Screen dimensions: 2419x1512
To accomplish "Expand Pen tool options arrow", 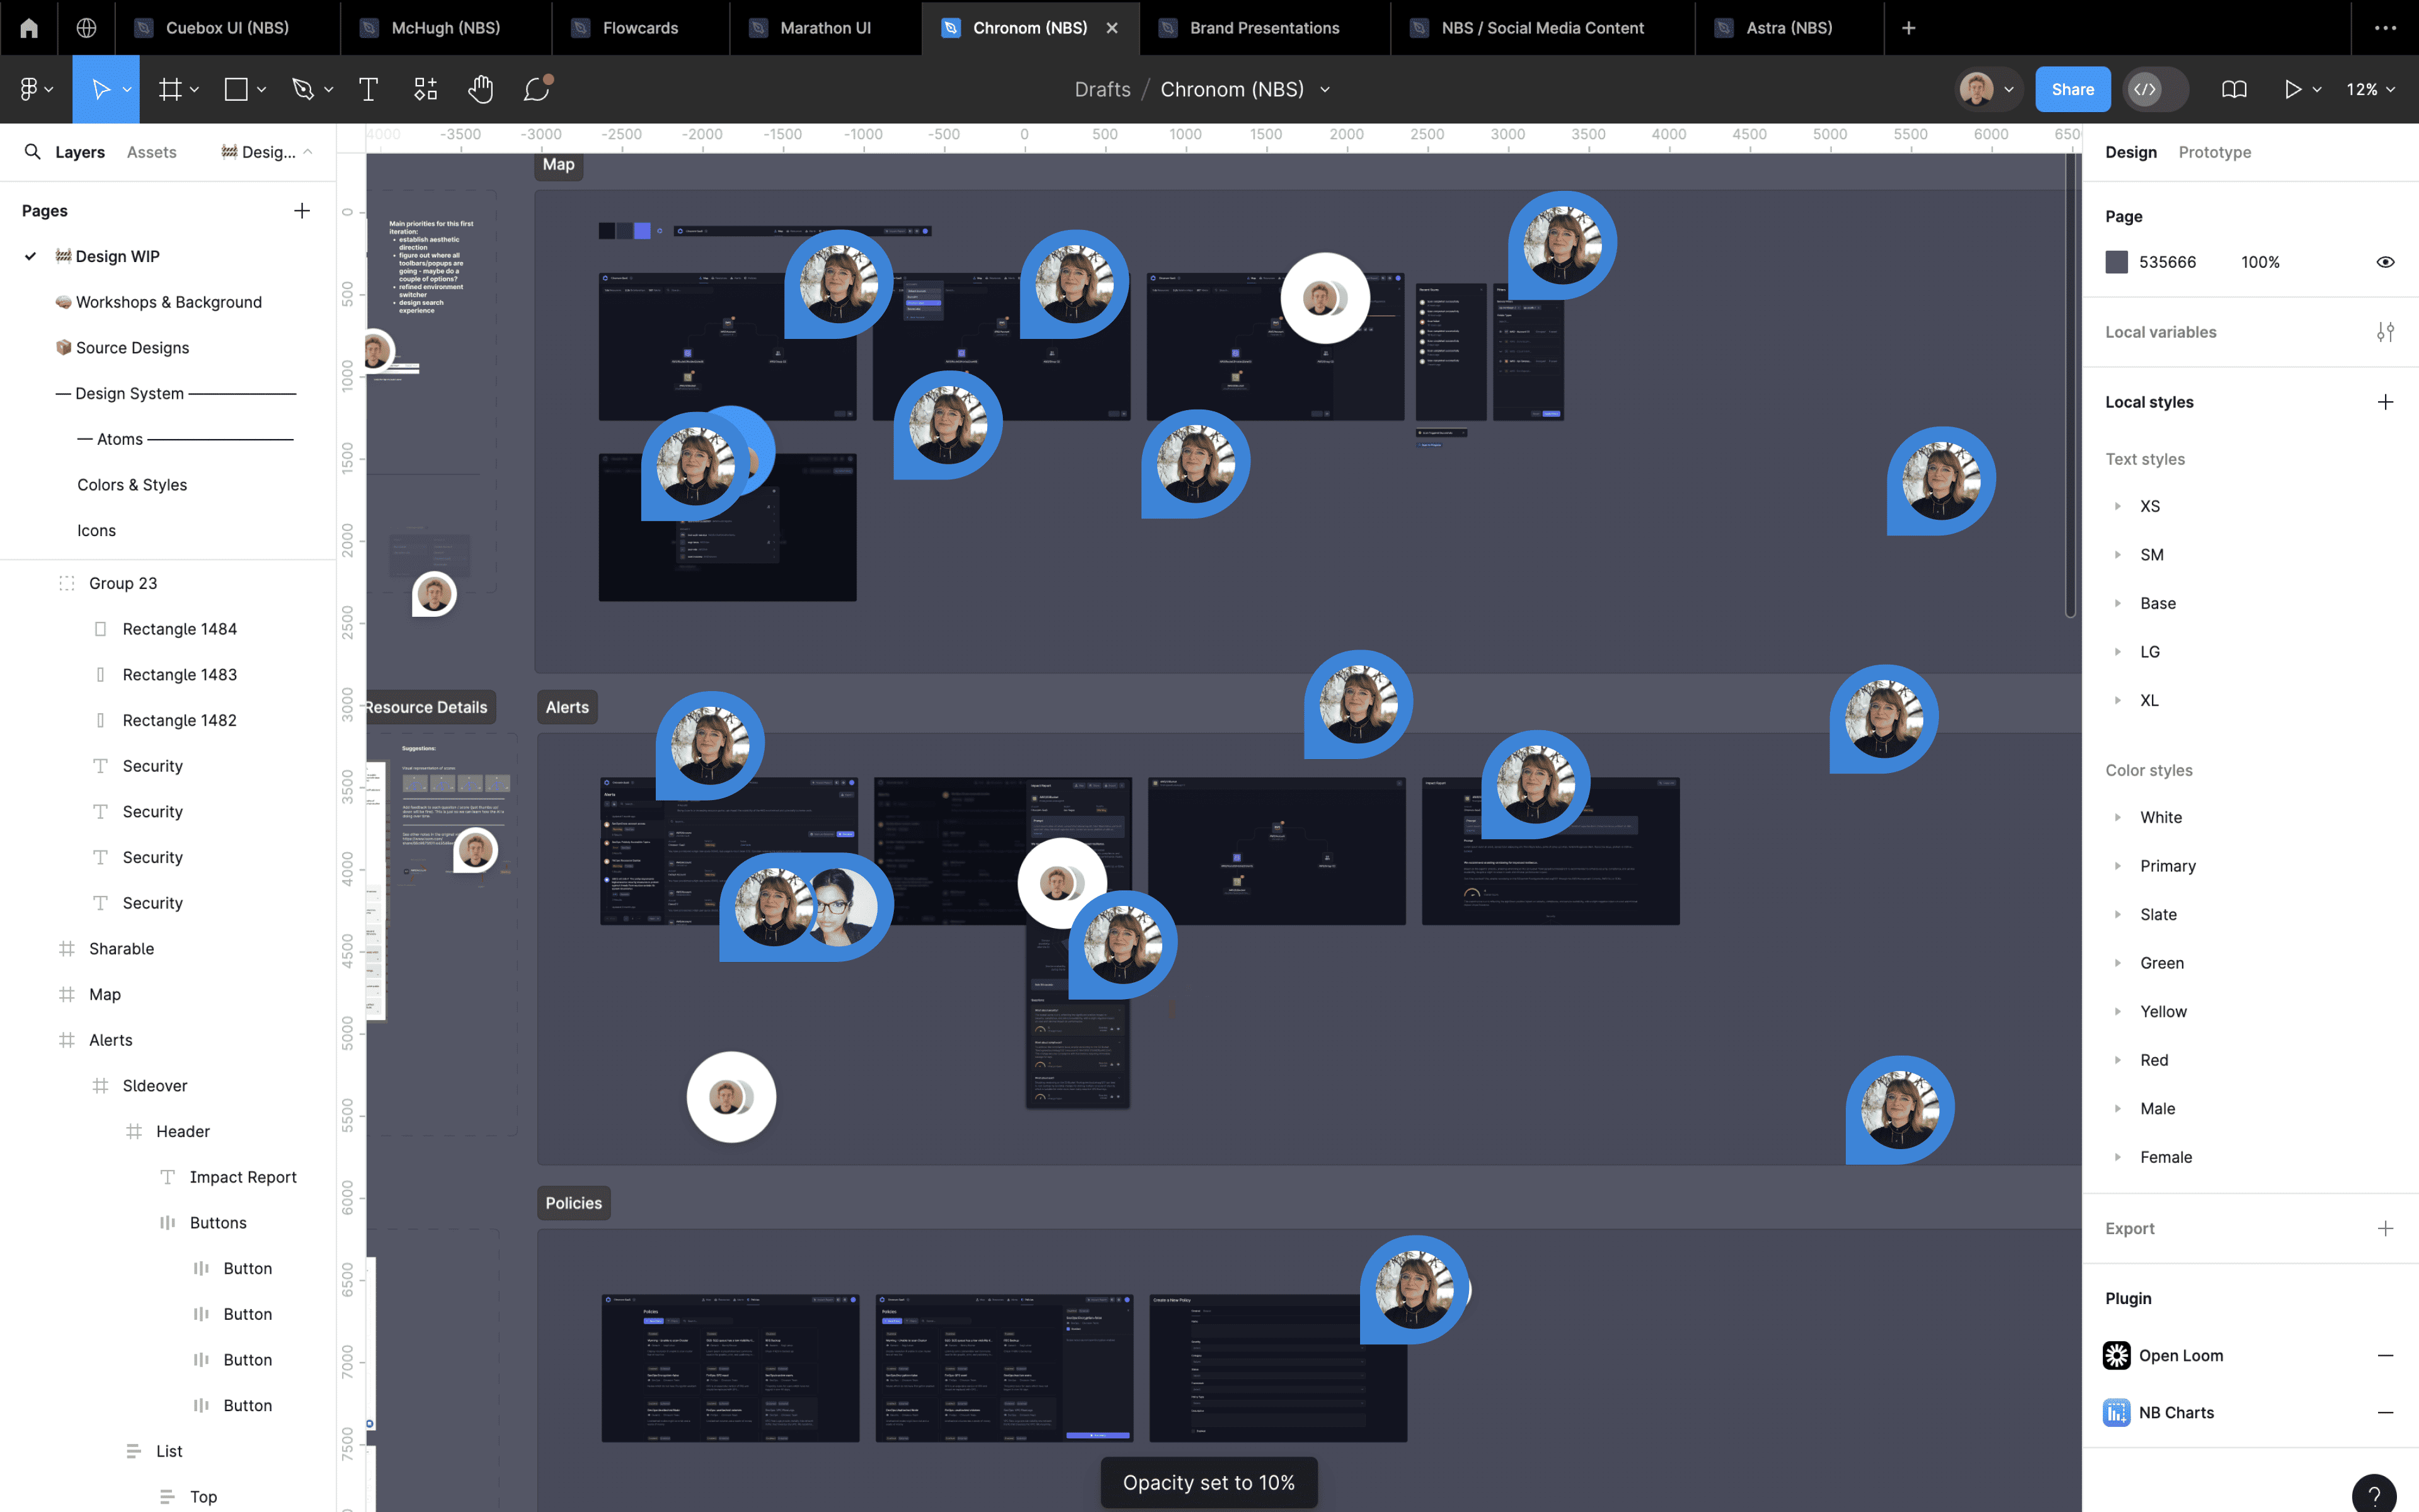I will [x=328, y=90].
